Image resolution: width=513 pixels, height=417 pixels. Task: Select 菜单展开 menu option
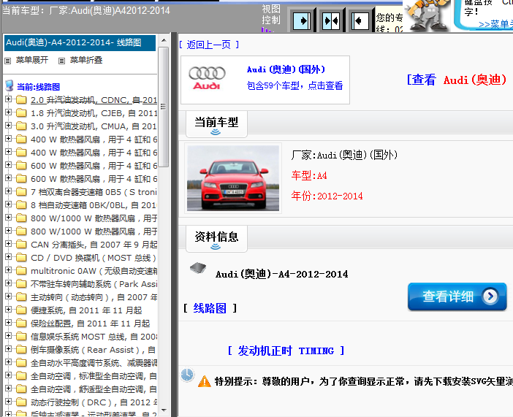pyautogui.click(x=32, y=60)
